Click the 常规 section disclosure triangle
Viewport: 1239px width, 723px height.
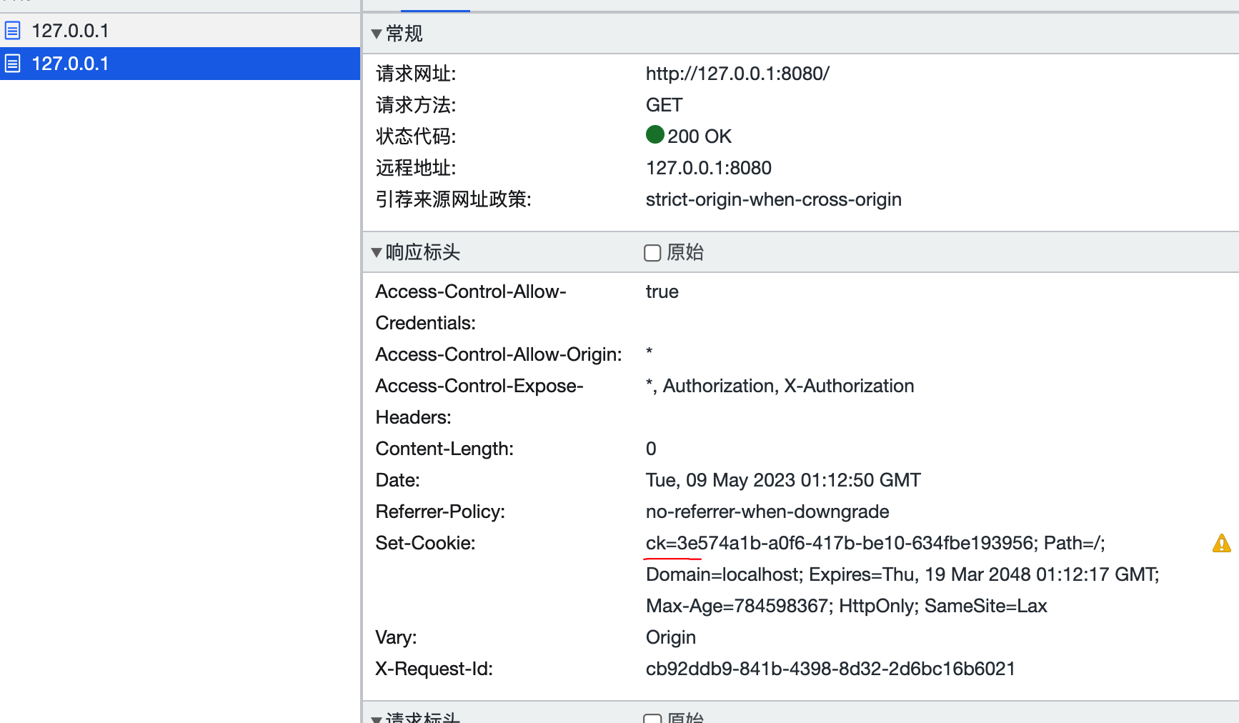(377, 34)
